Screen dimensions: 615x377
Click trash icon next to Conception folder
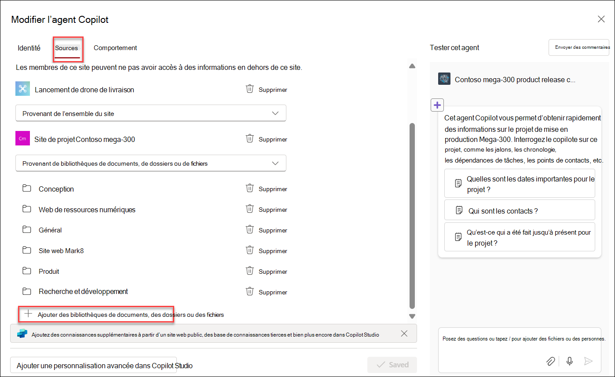(249, 188)
